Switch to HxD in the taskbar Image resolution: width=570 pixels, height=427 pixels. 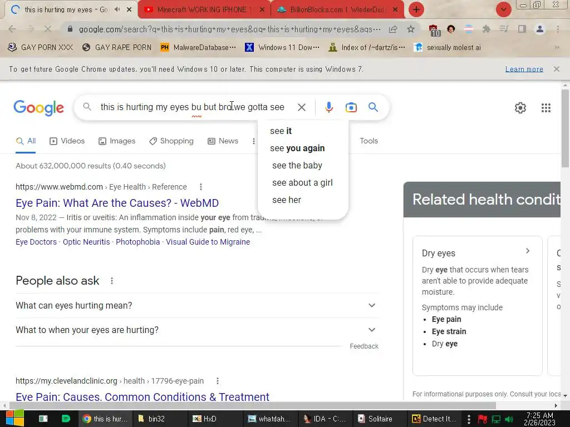click(215, 419)
